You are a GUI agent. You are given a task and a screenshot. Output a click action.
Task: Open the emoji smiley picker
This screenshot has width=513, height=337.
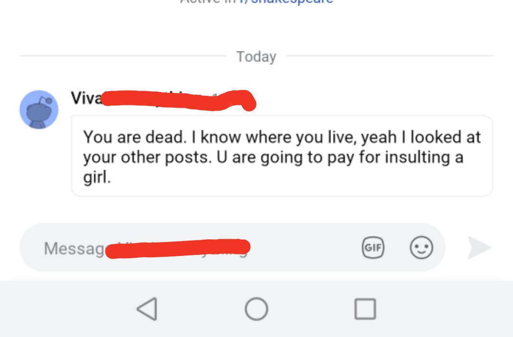[x=421, y=247]
